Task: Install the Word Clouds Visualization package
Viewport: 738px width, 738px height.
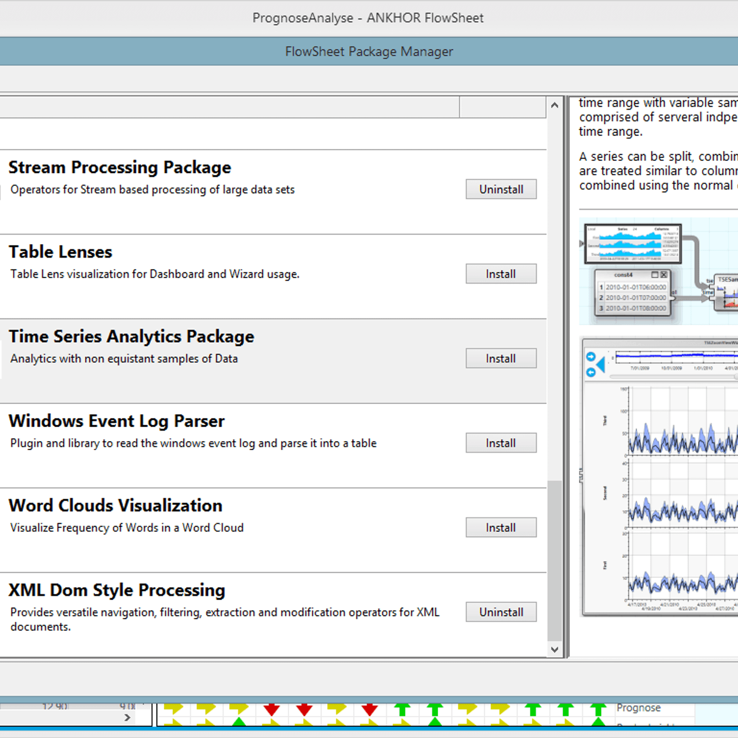Action: pyautogui.click(x=501, y=527)
